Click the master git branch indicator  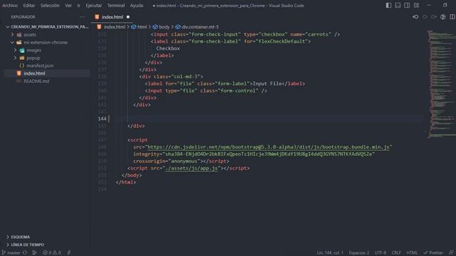[x=11, y=253]
